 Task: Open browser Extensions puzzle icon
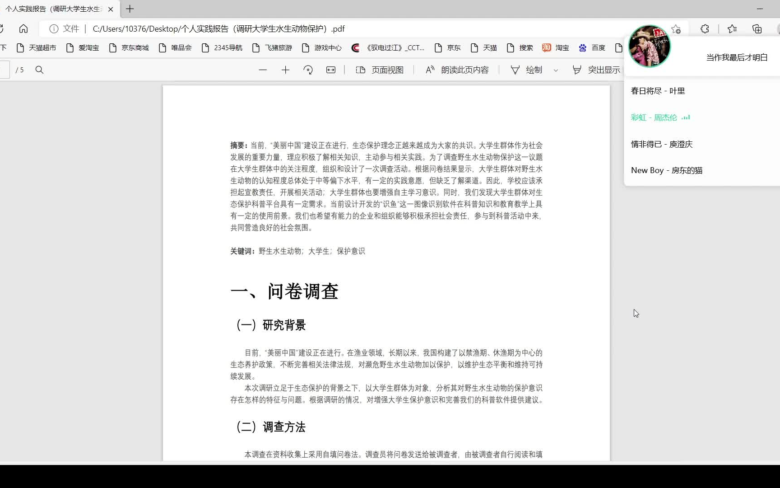704,28
